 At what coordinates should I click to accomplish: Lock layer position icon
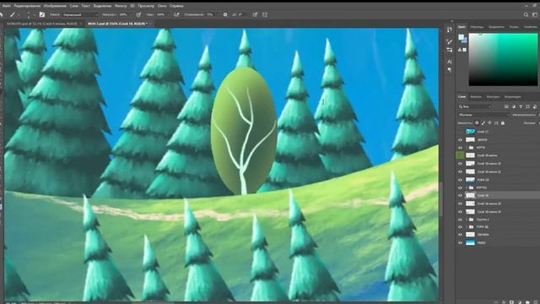[489, 123]
